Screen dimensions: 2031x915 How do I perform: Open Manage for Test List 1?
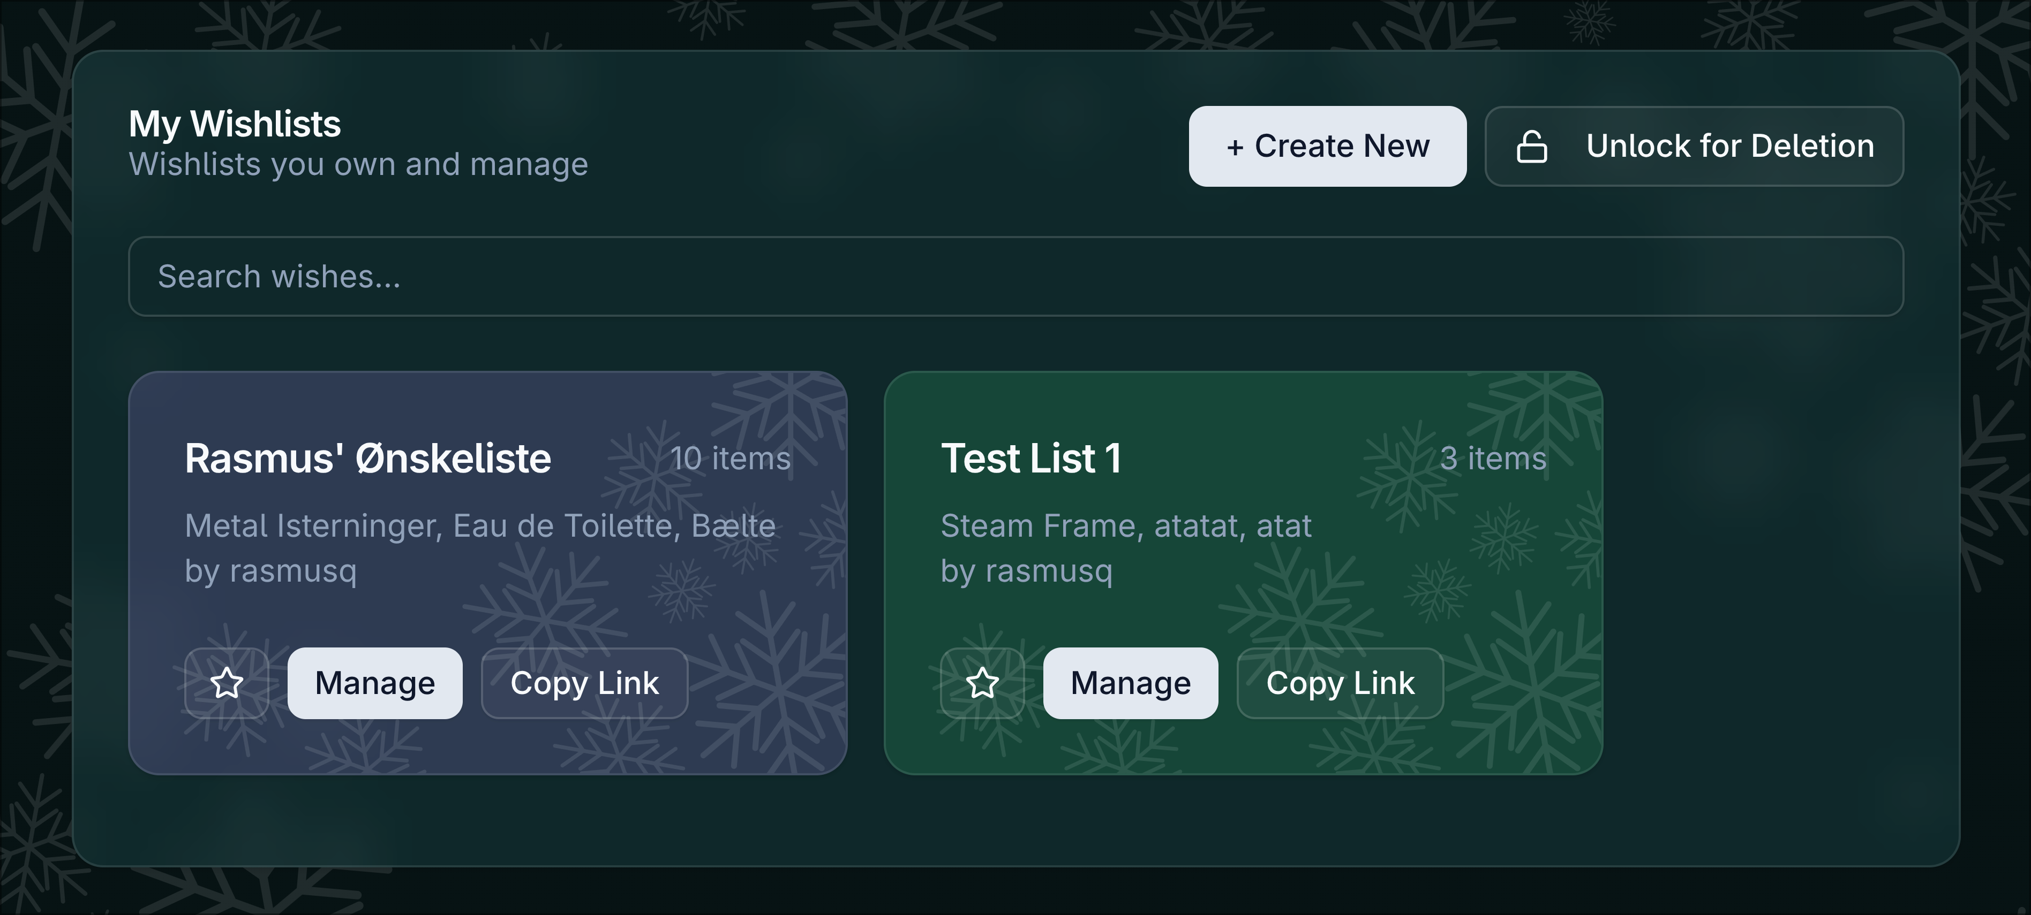click(1130, 683)
